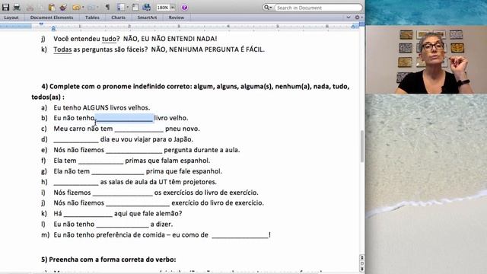Image resolution: width=487 pixels, height=274 pixels.
Task: Click the Select Browse Object button
Action: tap(362, 263)
